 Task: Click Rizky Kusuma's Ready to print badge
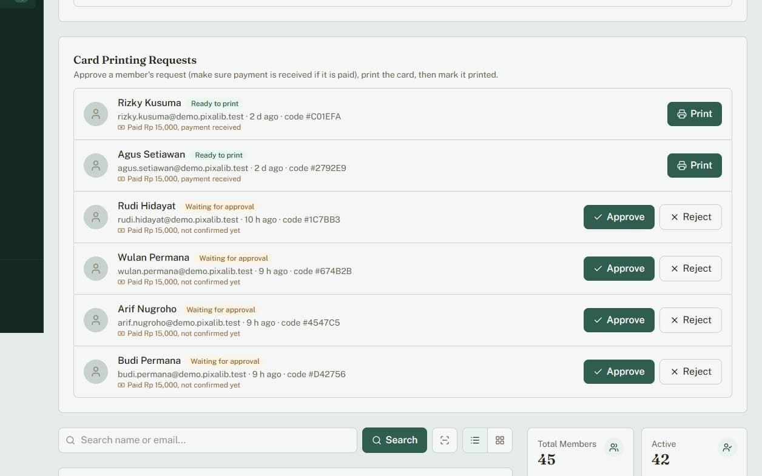tap(215, 104)
